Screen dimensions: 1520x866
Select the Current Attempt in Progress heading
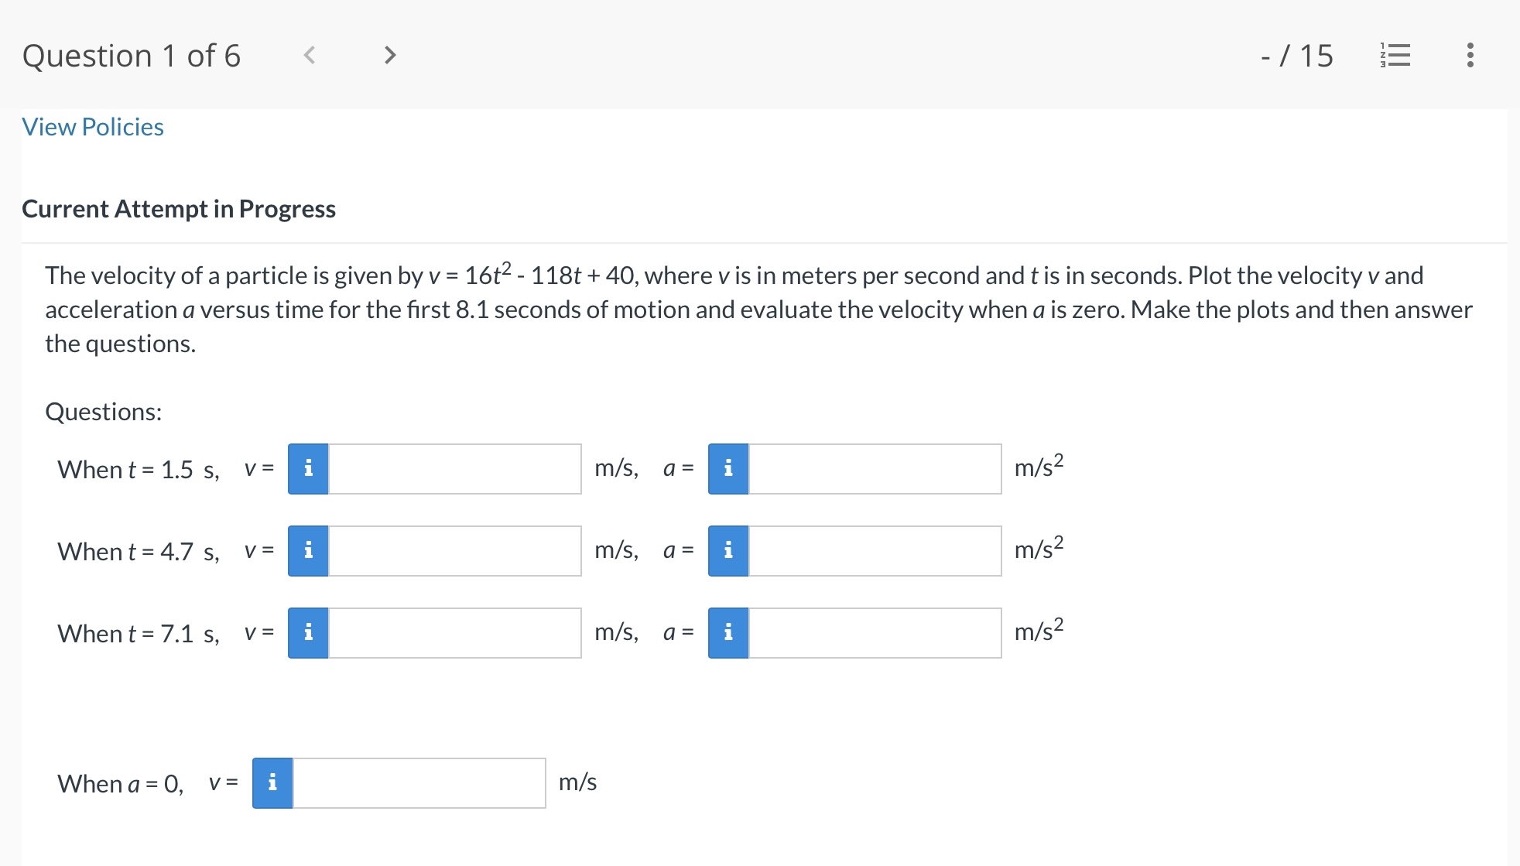pos(179,208)
